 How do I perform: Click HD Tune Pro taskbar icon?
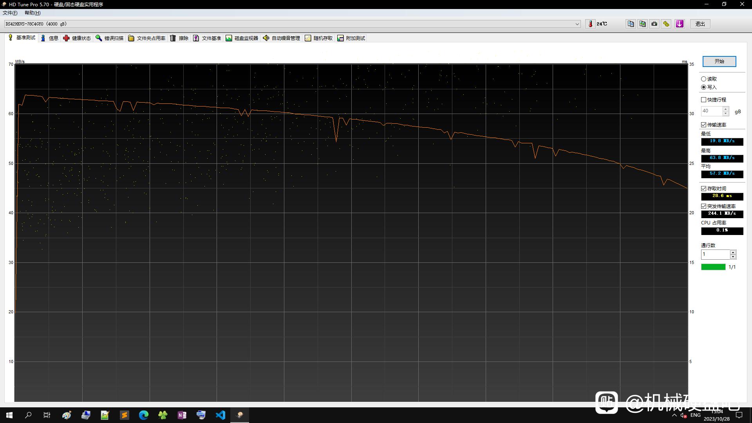(x=239, y=415)
